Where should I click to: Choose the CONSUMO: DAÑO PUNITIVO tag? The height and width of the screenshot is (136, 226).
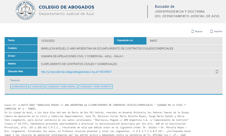96,87
